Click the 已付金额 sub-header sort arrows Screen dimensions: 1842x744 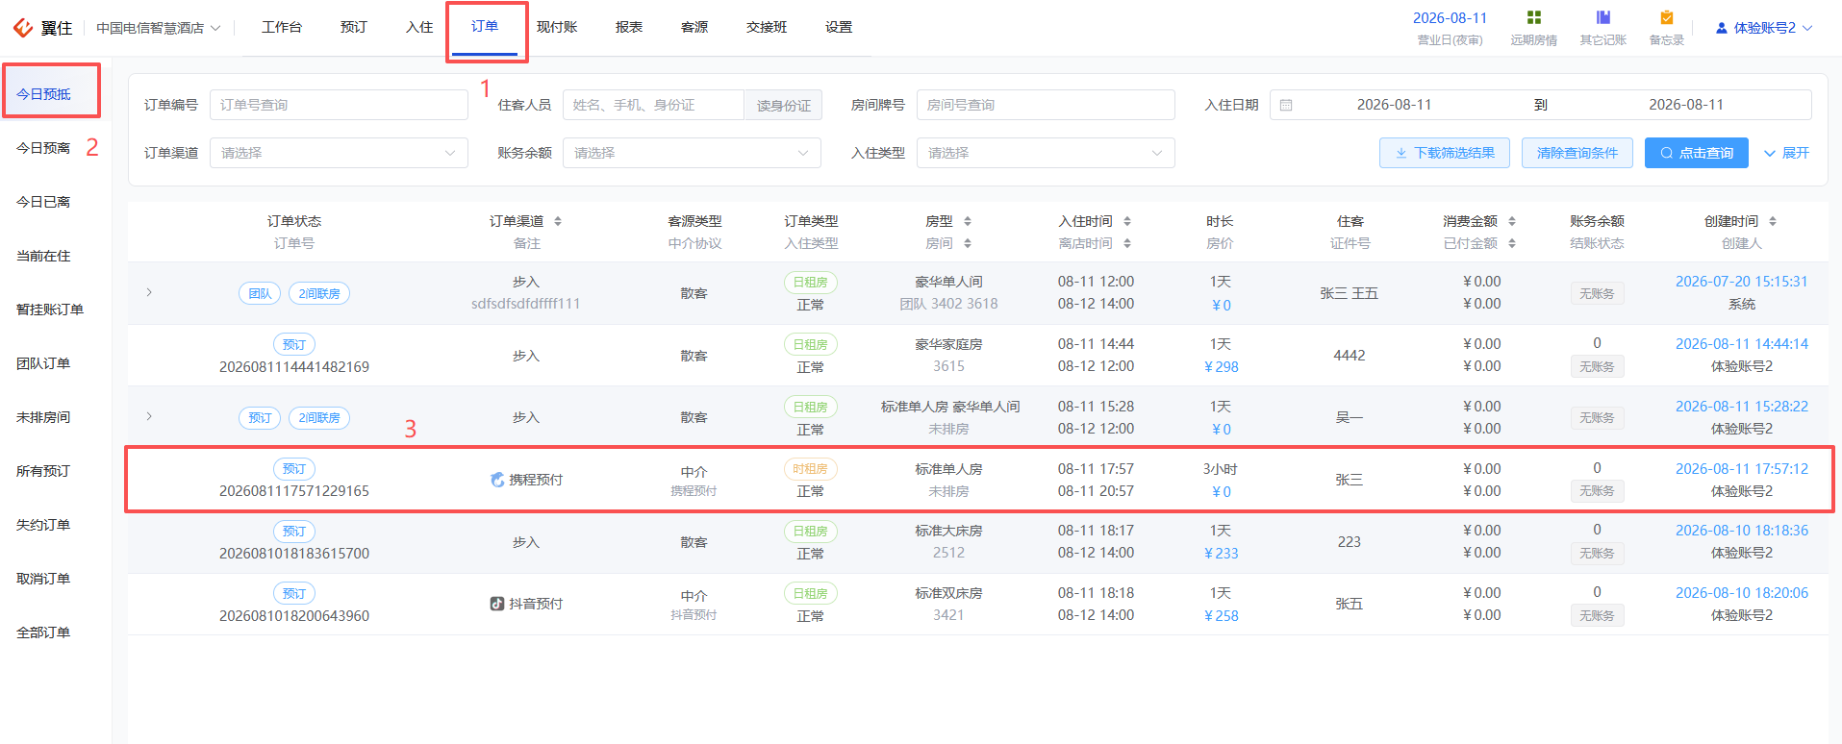coord(1512,243)
